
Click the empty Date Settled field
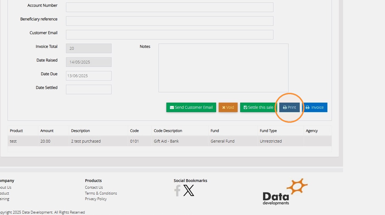coord(89,89)
